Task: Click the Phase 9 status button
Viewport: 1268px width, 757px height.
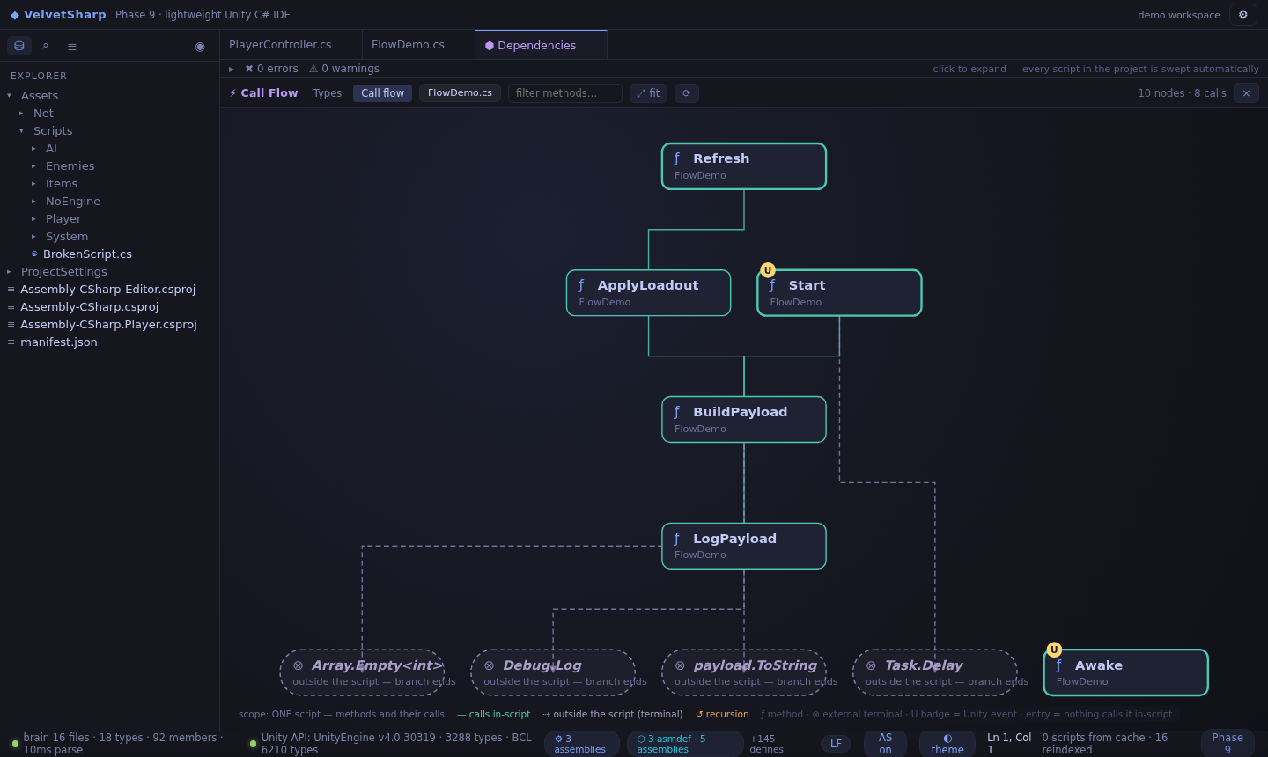Action: click(1227, 744)
